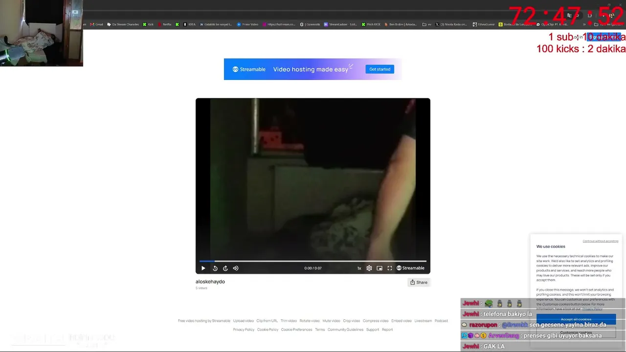Open the Clip from URL footer link

click(x=267, y=321)
